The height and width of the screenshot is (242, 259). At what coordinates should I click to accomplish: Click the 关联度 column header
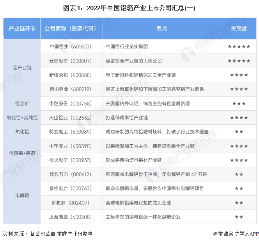click(239, 29)
